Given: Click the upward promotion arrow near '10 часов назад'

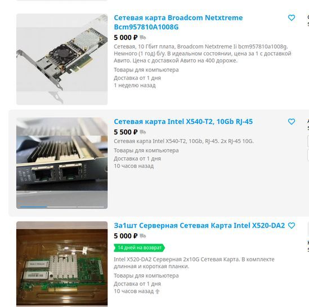Looking at the screenshot, I should 158,291.
